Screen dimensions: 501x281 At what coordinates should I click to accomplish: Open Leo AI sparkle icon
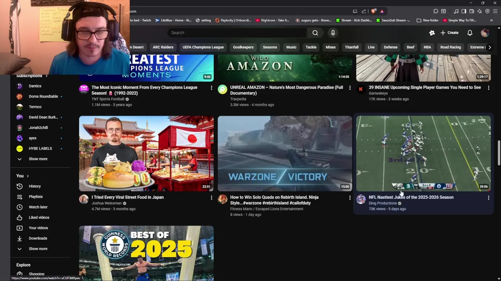coord(479,11)
